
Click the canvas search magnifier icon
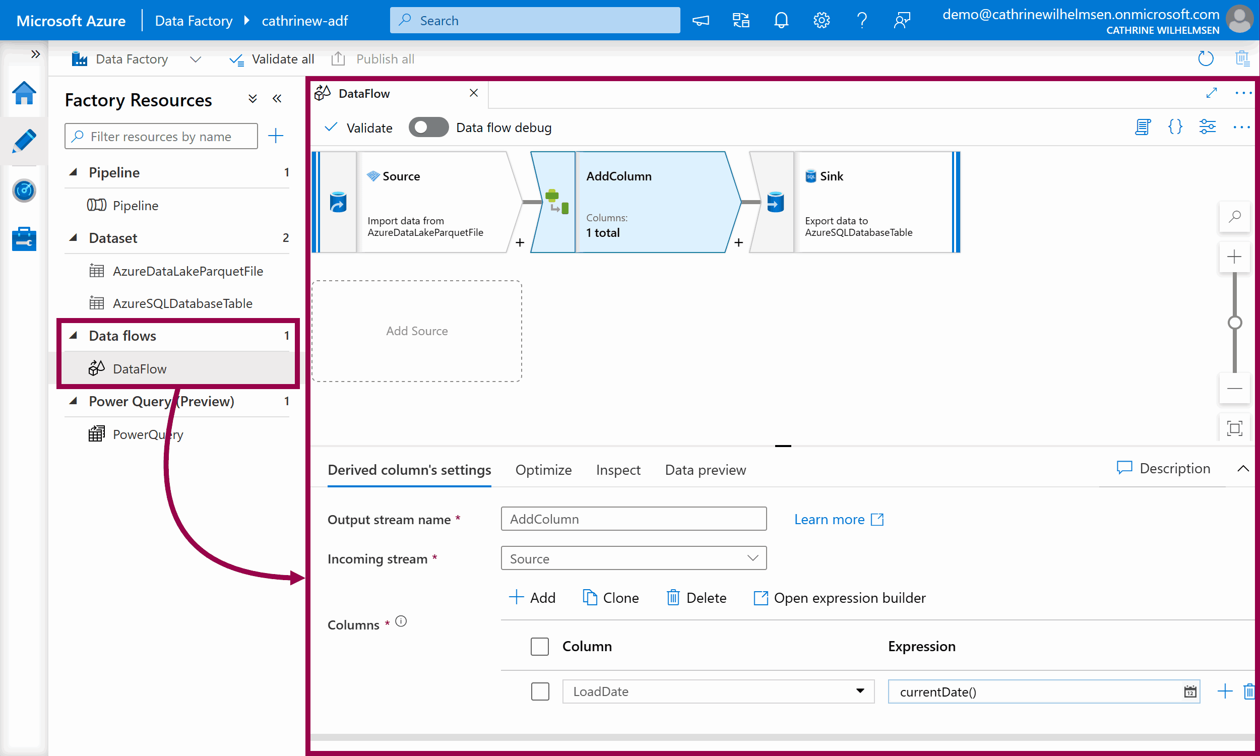pos(1234,217)
